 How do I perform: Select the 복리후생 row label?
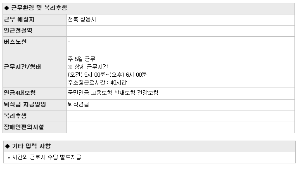click(x=15, y=116)
